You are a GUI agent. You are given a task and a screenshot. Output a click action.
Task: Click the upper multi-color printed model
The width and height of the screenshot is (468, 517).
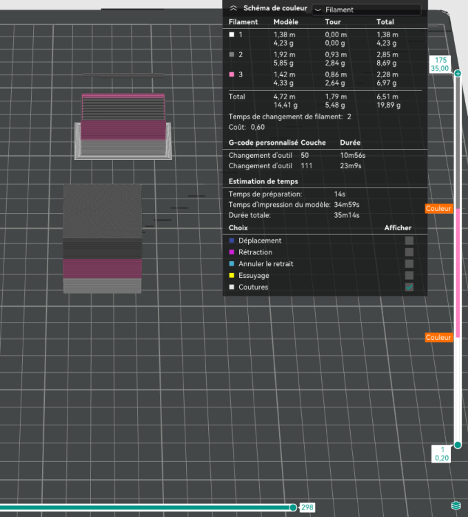pyautogui.click(x=123, y=127)
